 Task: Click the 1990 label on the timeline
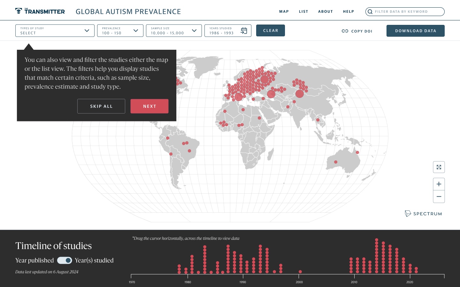point(243,282)
